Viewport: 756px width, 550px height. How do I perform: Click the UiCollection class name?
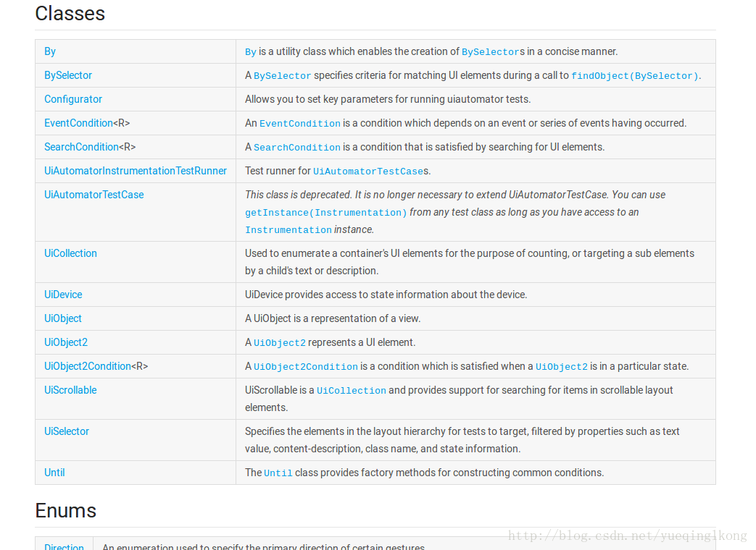[x=70, y=253]
